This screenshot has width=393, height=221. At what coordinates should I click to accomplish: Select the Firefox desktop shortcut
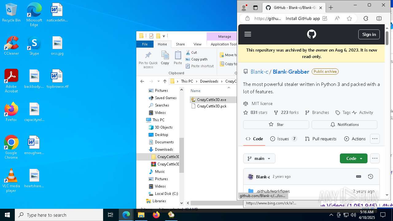coord(11,112)
